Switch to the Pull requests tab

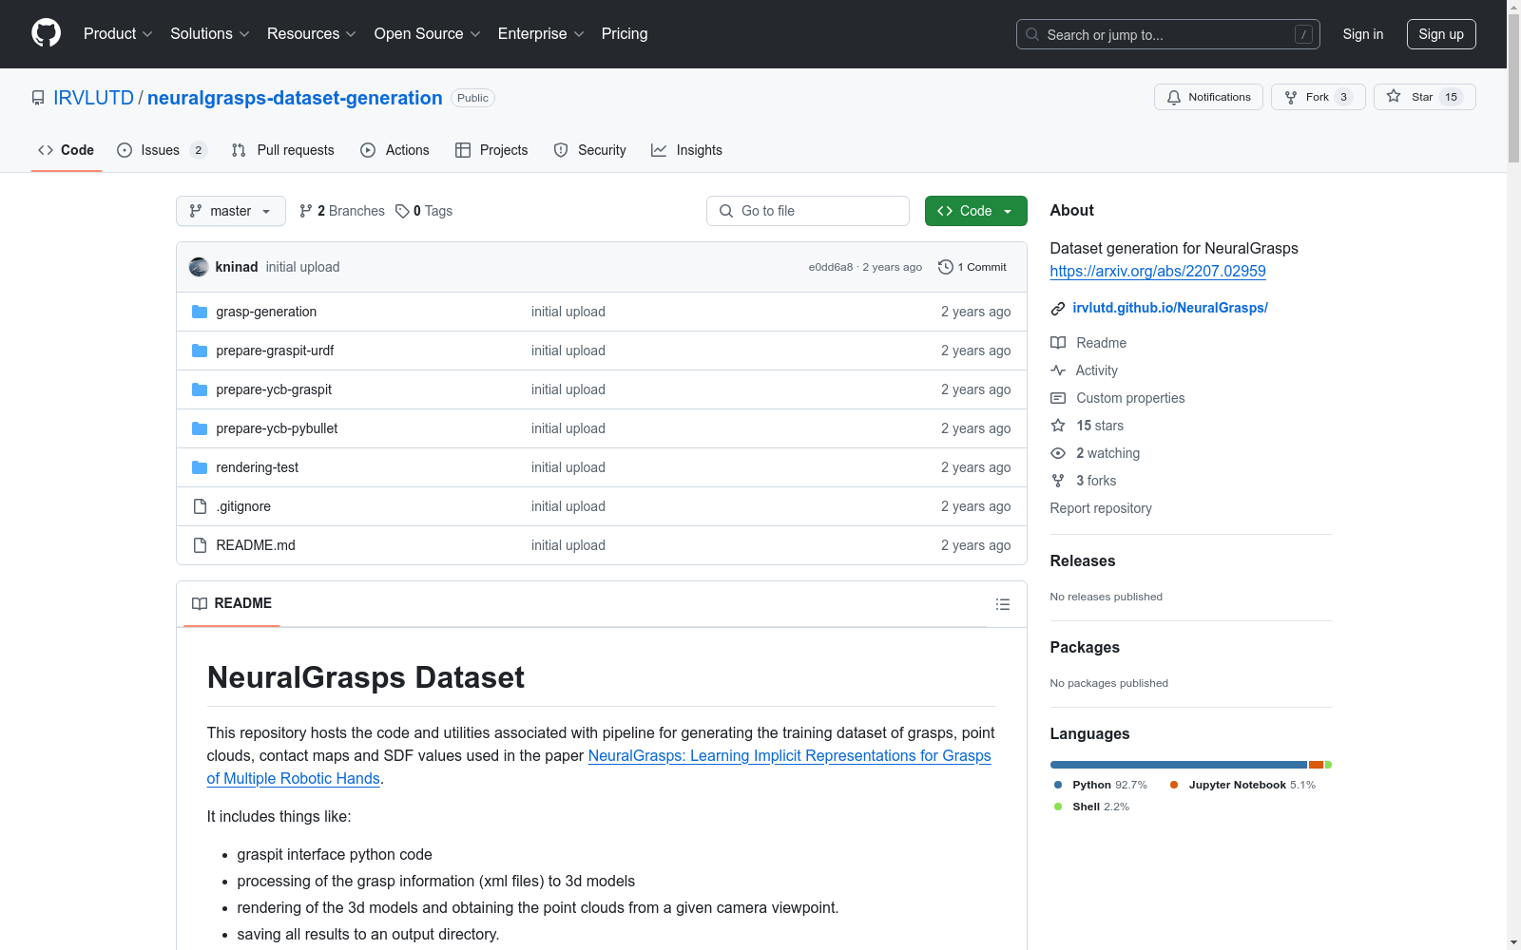pyautogui.click(x=283, y=150)
